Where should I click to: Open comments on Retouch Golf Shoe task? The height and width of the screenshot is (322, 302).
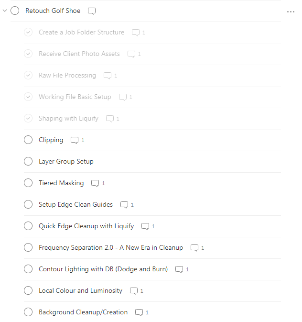click(x=92, y=11)
